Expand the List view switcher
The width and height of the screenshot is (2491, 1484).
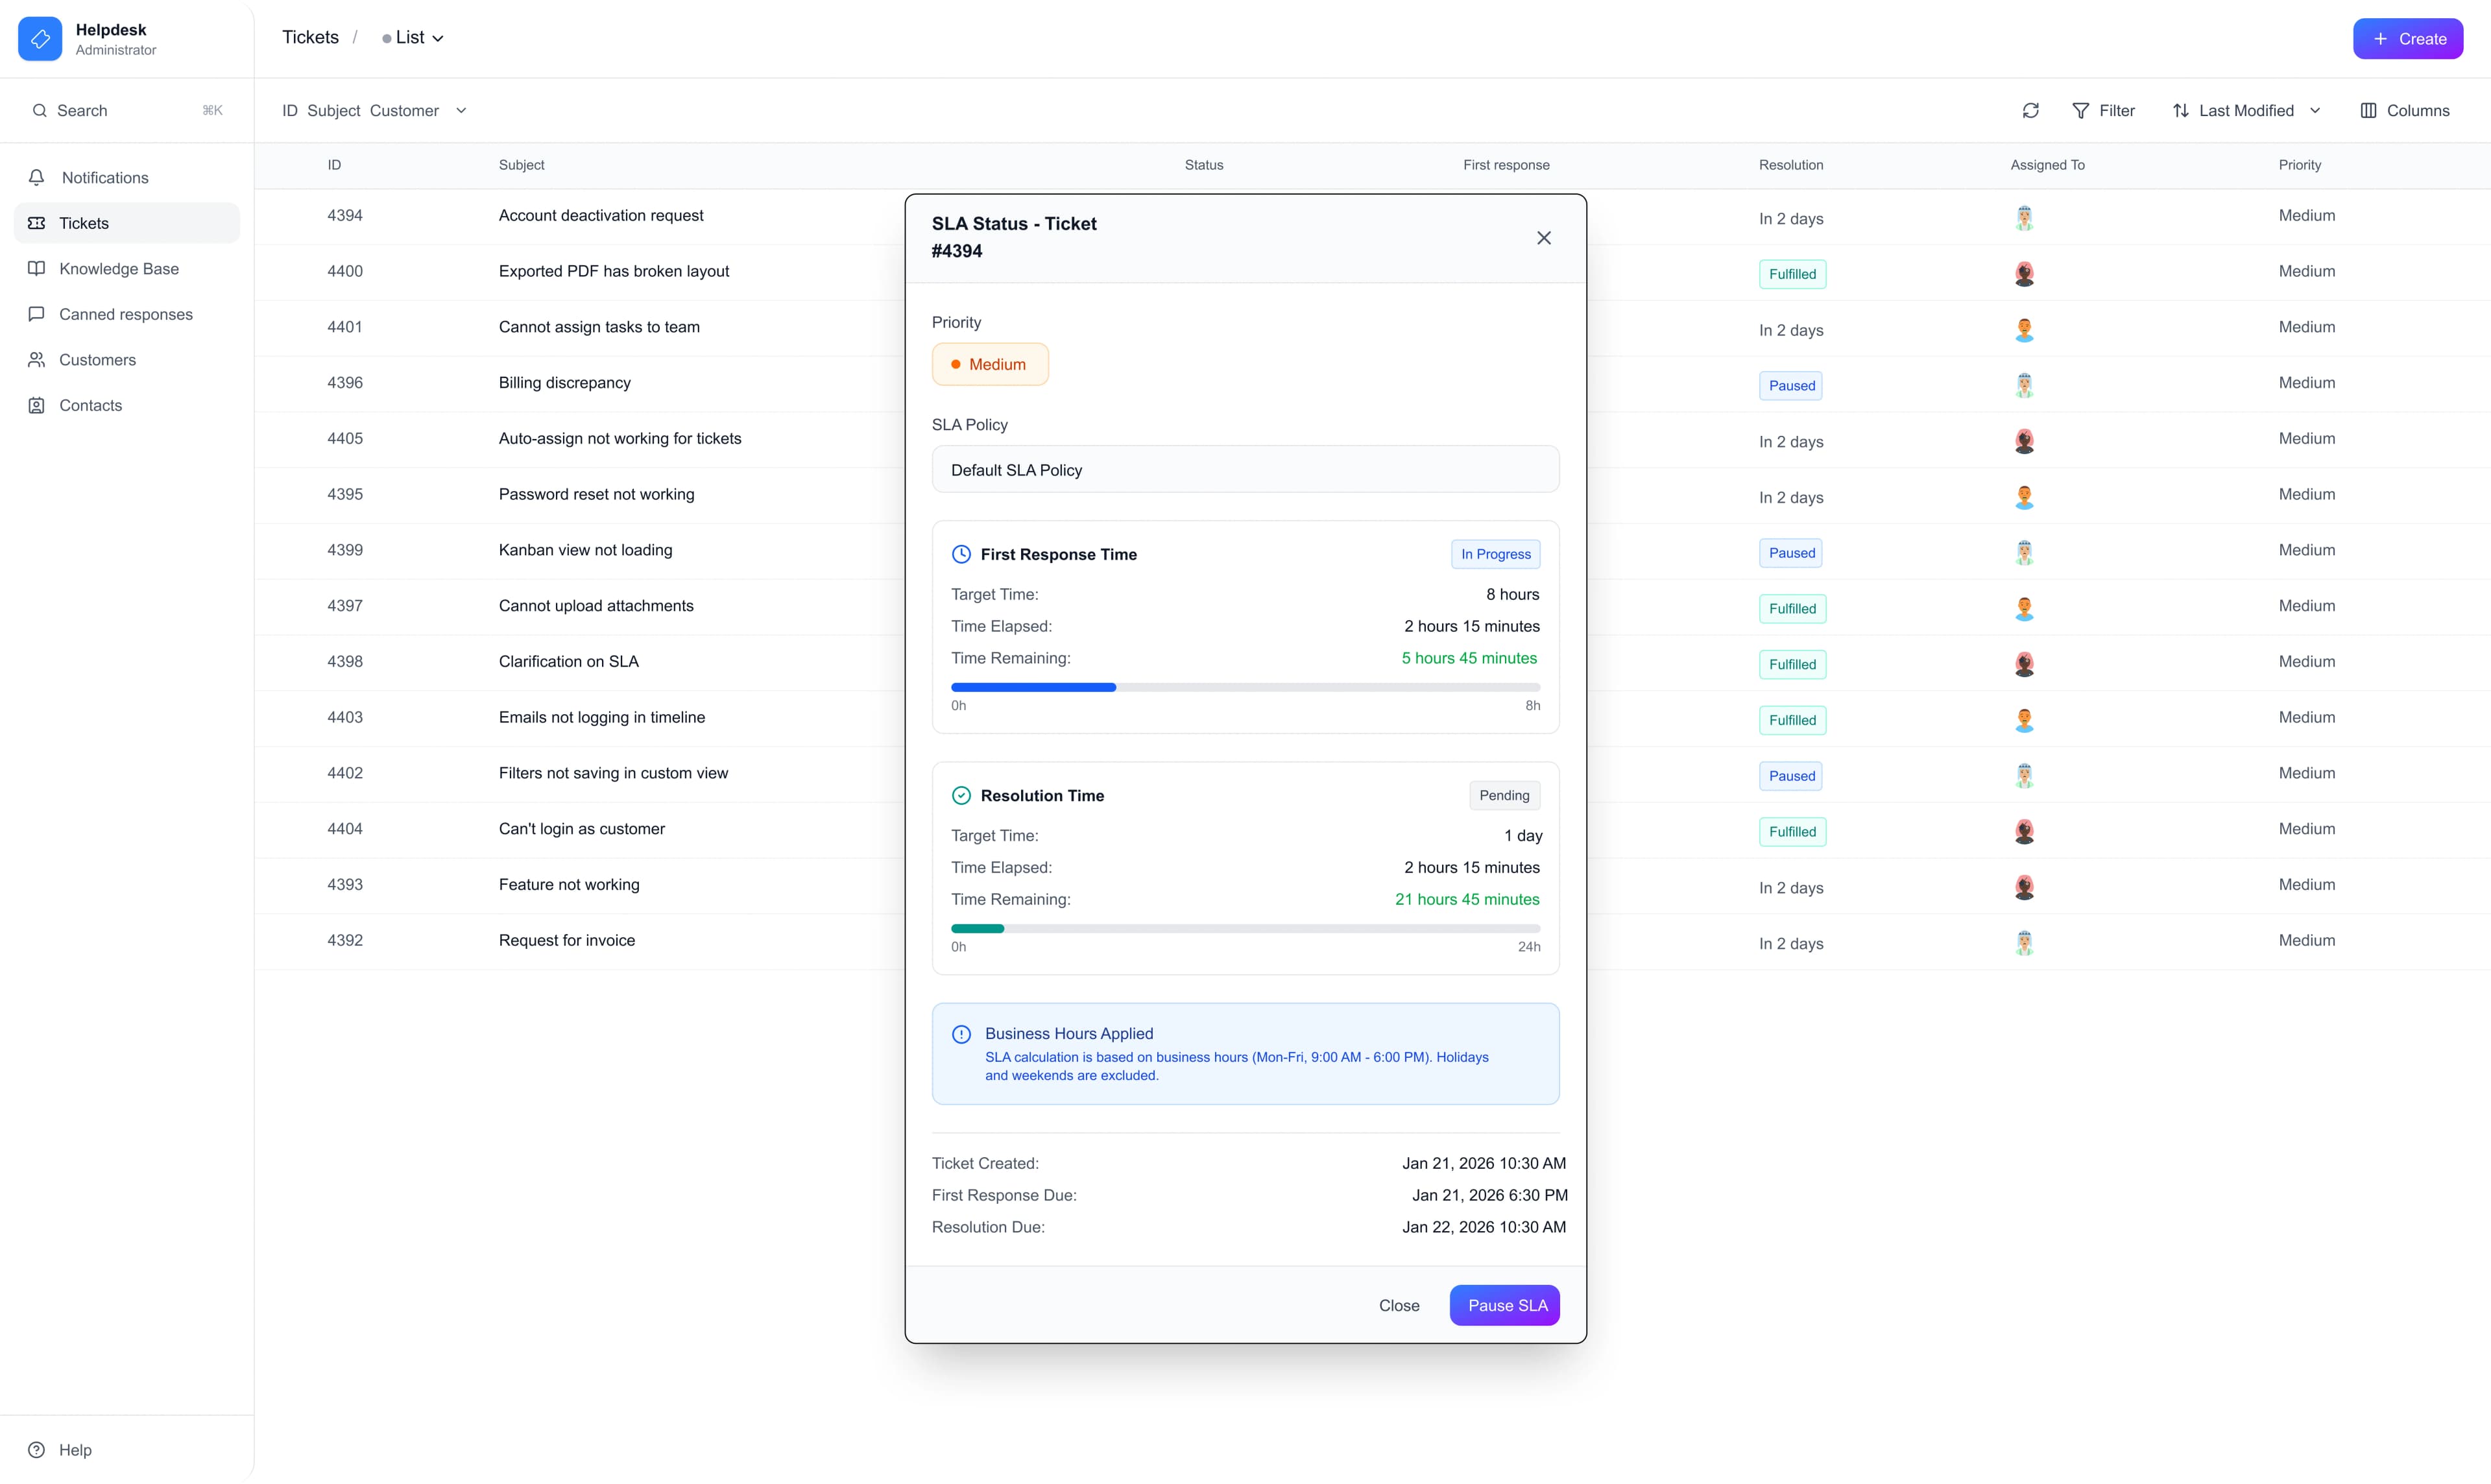pyautogui.click(x=413, y=37)
